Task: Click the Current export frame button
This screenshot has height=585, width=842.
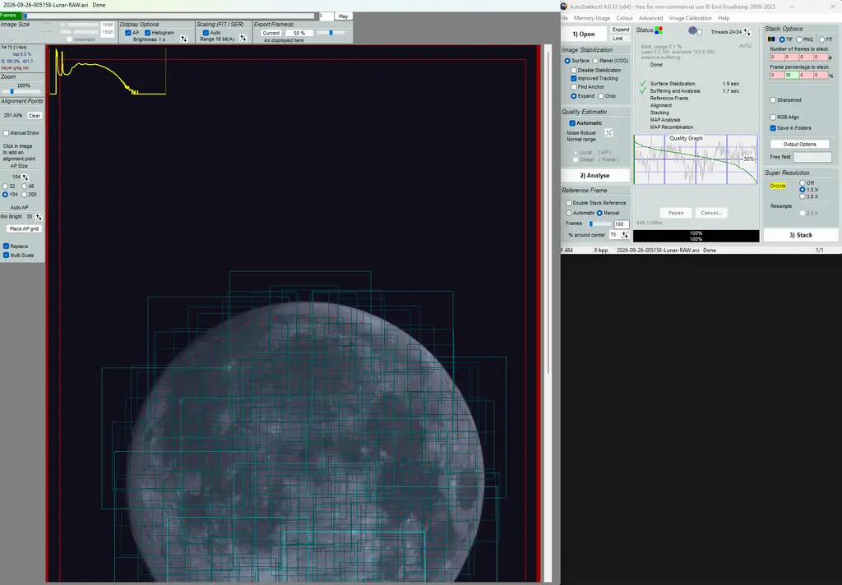Action: coord(271,33)
